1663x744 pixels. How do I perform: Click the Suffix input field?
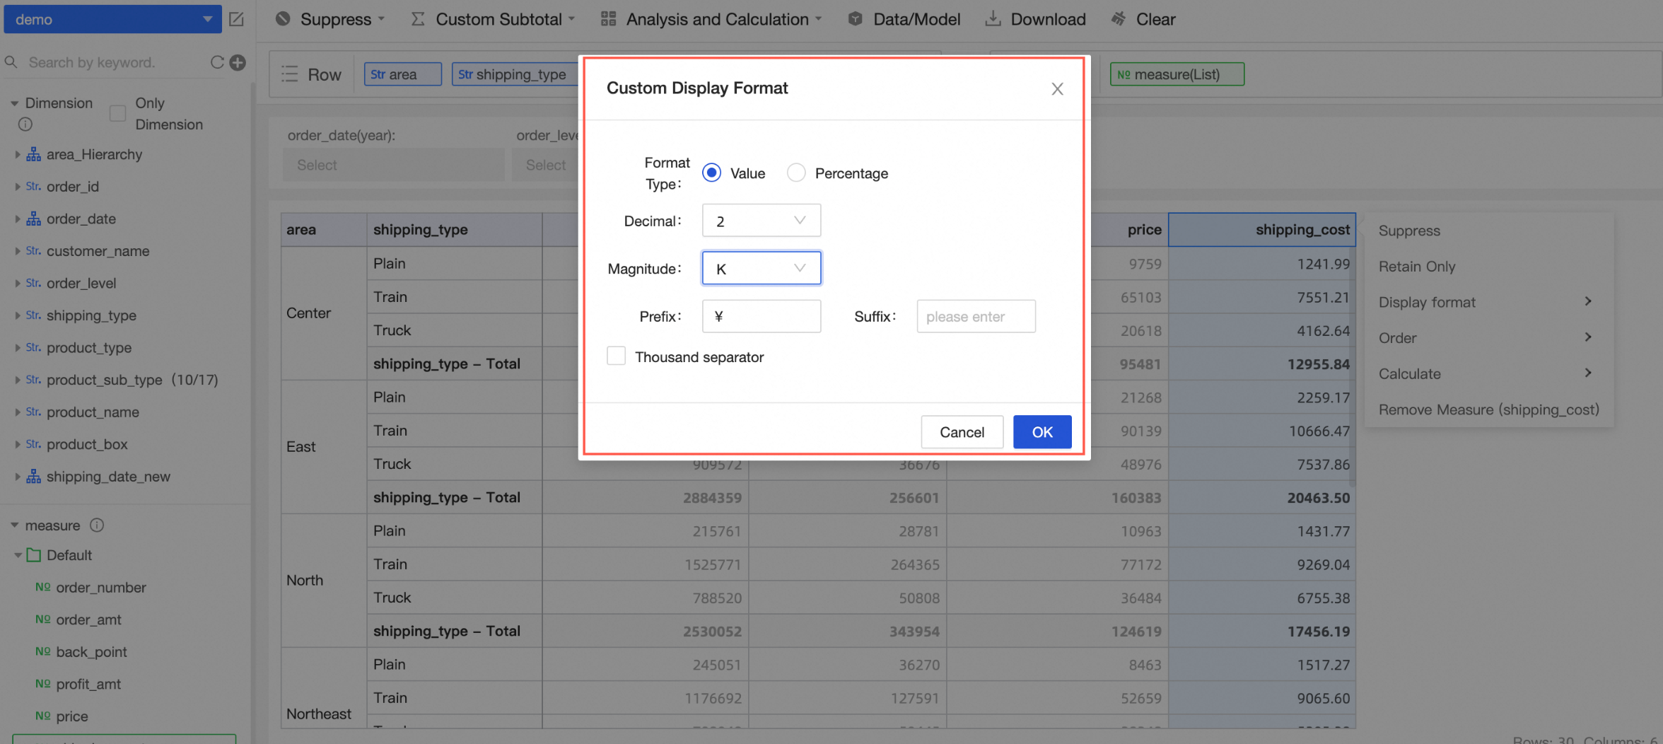(976, 316)
